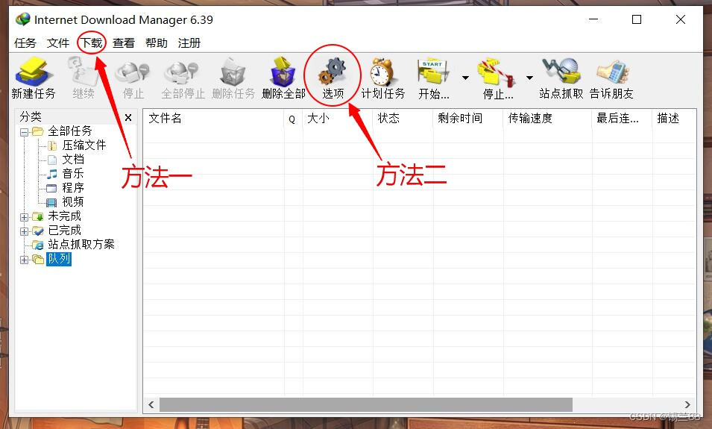Click the horizontal scrollbar right arrow

[x=687, y=404]
